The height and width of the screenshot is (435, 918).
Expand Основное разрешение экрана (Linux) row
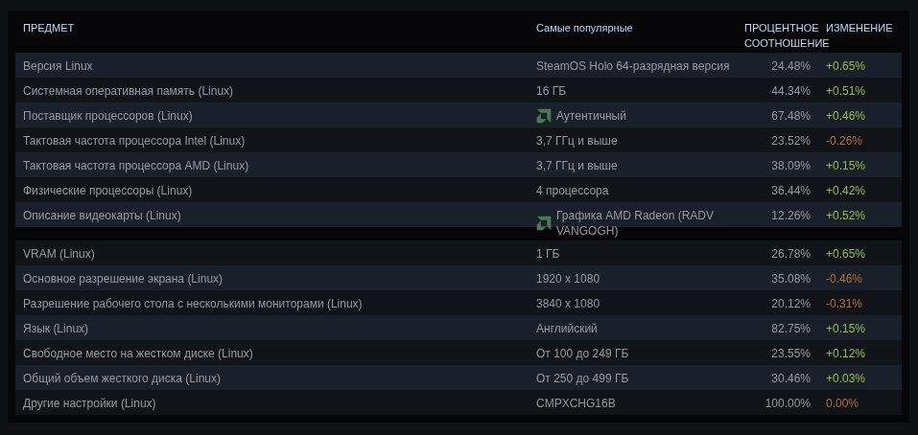(x=122, y=279)
